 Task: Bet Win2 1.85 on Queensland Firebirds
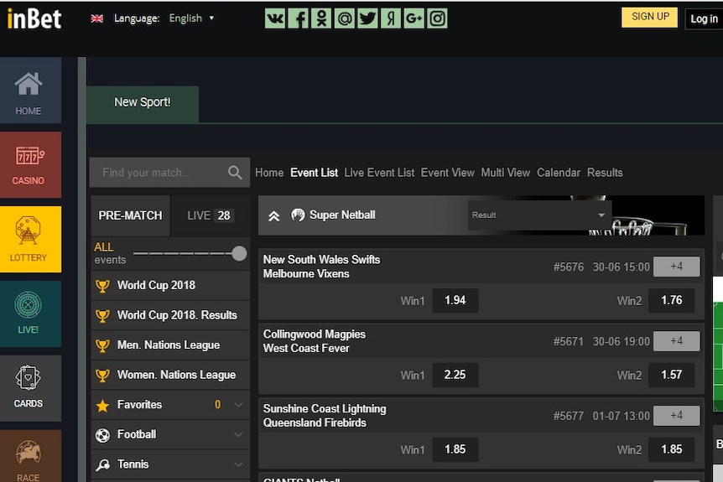pyautogui.click(x=671, y=450)
